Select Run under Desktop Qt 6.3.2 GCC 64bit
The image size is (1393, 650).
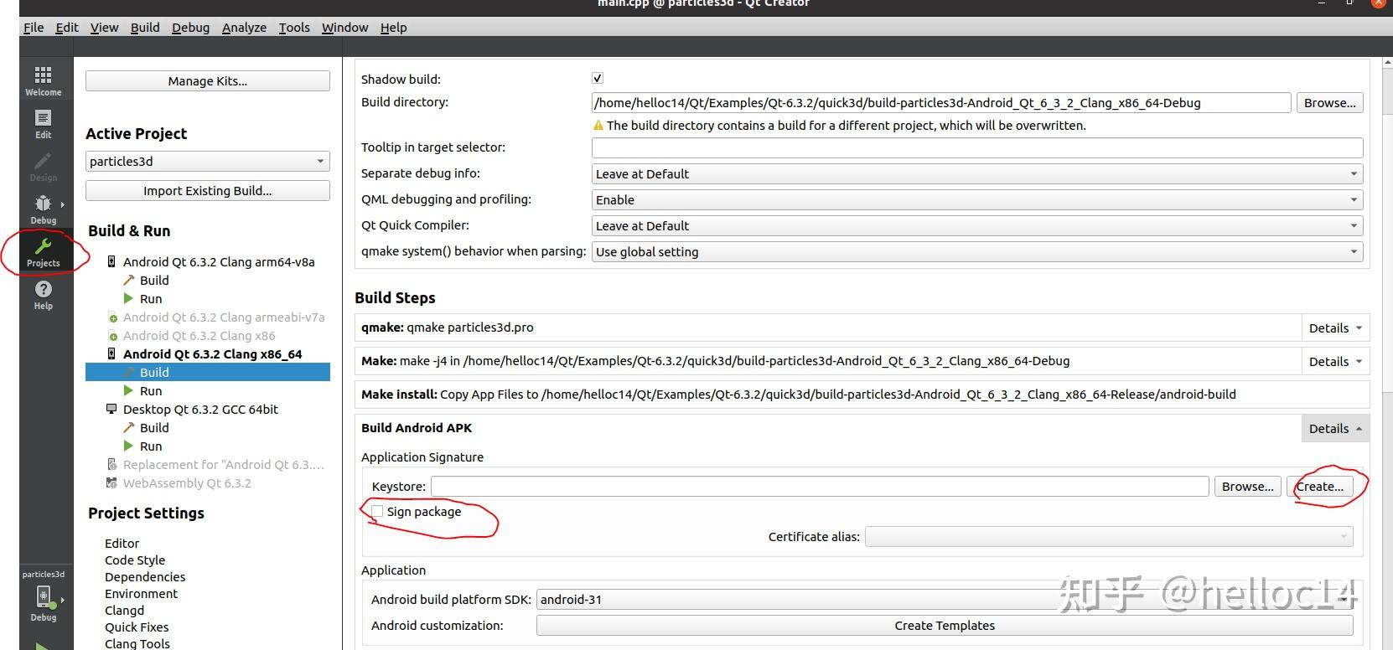click(151, 446)
